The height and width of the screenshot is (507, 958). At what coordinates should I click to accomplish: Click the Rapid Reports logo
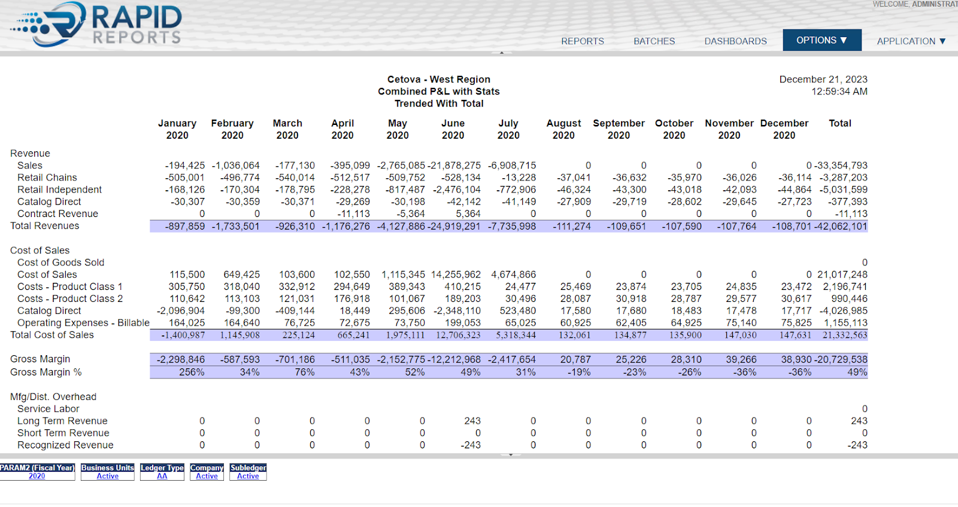pos(96,25)
